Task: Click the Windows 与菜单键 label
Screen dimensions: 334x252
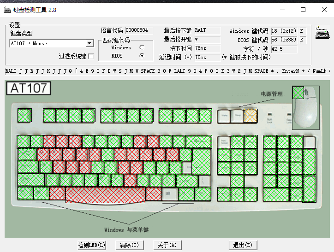Action: pyautogui.click(x=126, y=230)
